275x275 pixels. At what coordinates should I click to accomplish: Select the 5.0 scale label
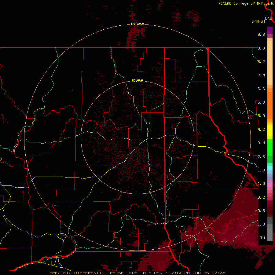click(261, 116)
